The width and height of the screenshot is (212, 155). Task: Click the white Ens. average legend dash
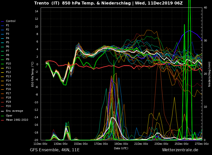2,111
